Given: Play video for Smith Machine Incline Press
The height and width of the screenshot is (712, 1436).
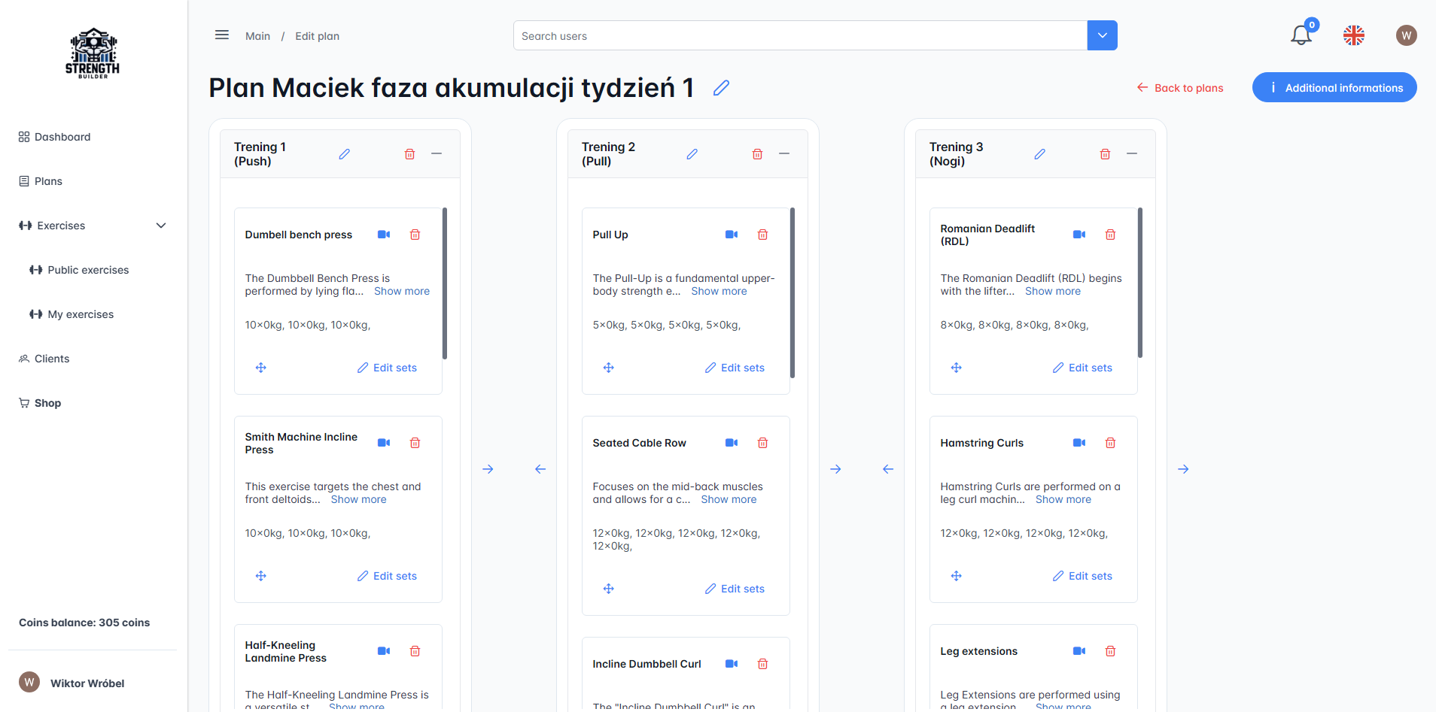Looking at the screenshot, I should click(384, 443).
